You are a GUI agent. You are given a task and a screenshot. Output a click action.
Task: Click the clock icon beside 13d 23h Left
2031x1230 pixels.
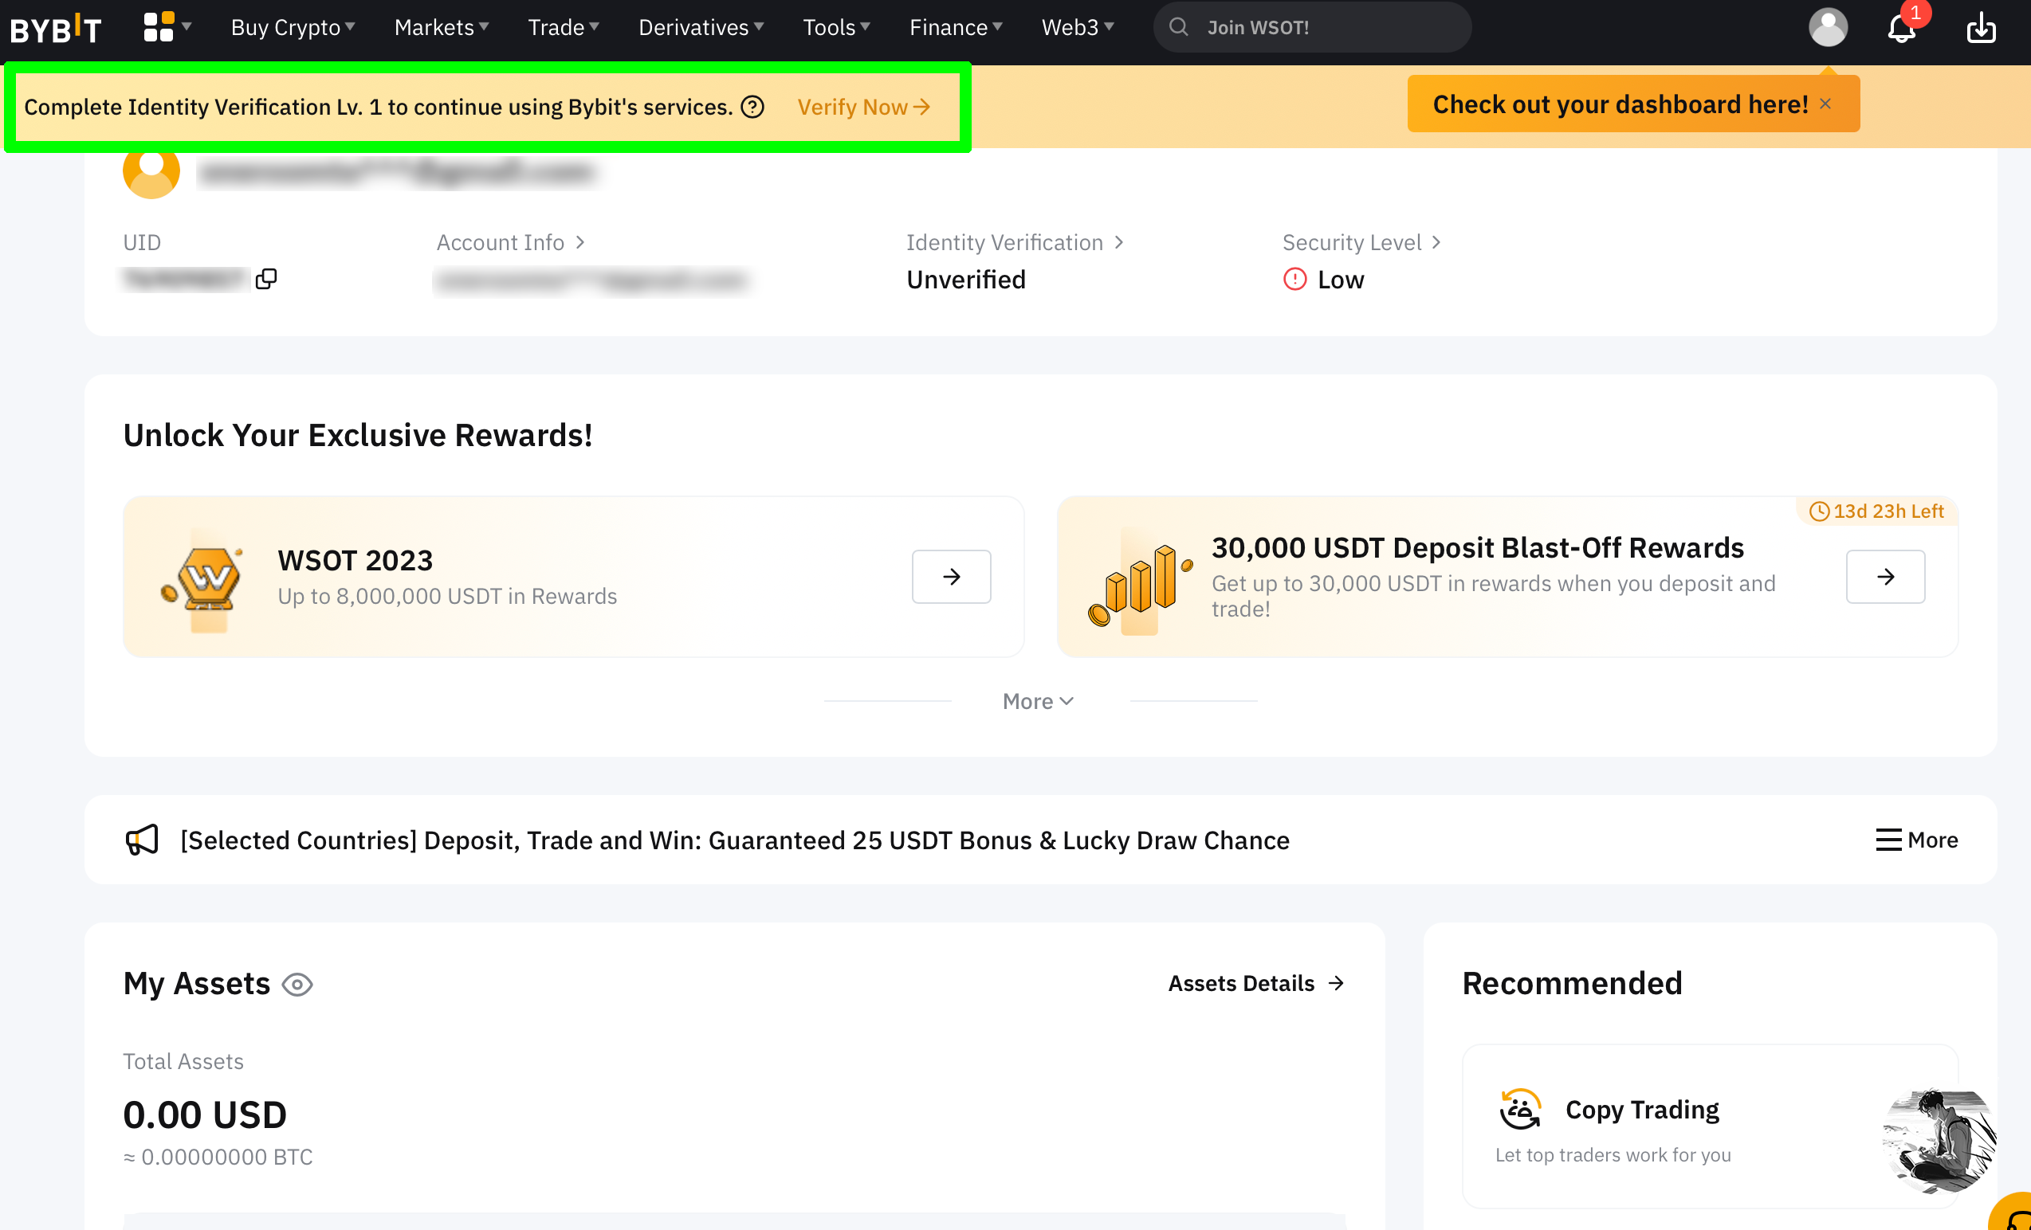tap(1818, 511)
